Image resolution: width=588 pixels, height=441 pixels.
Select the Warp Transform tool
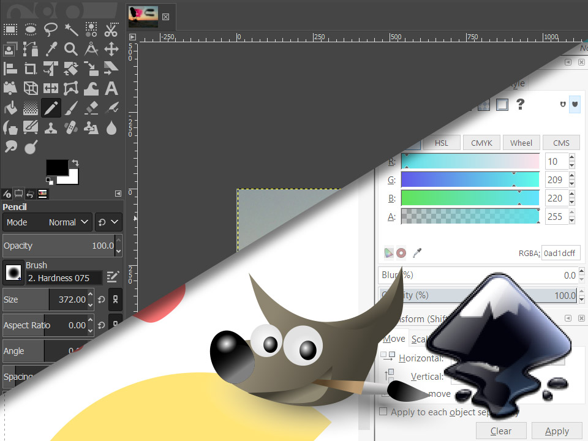tap(91, 88)
